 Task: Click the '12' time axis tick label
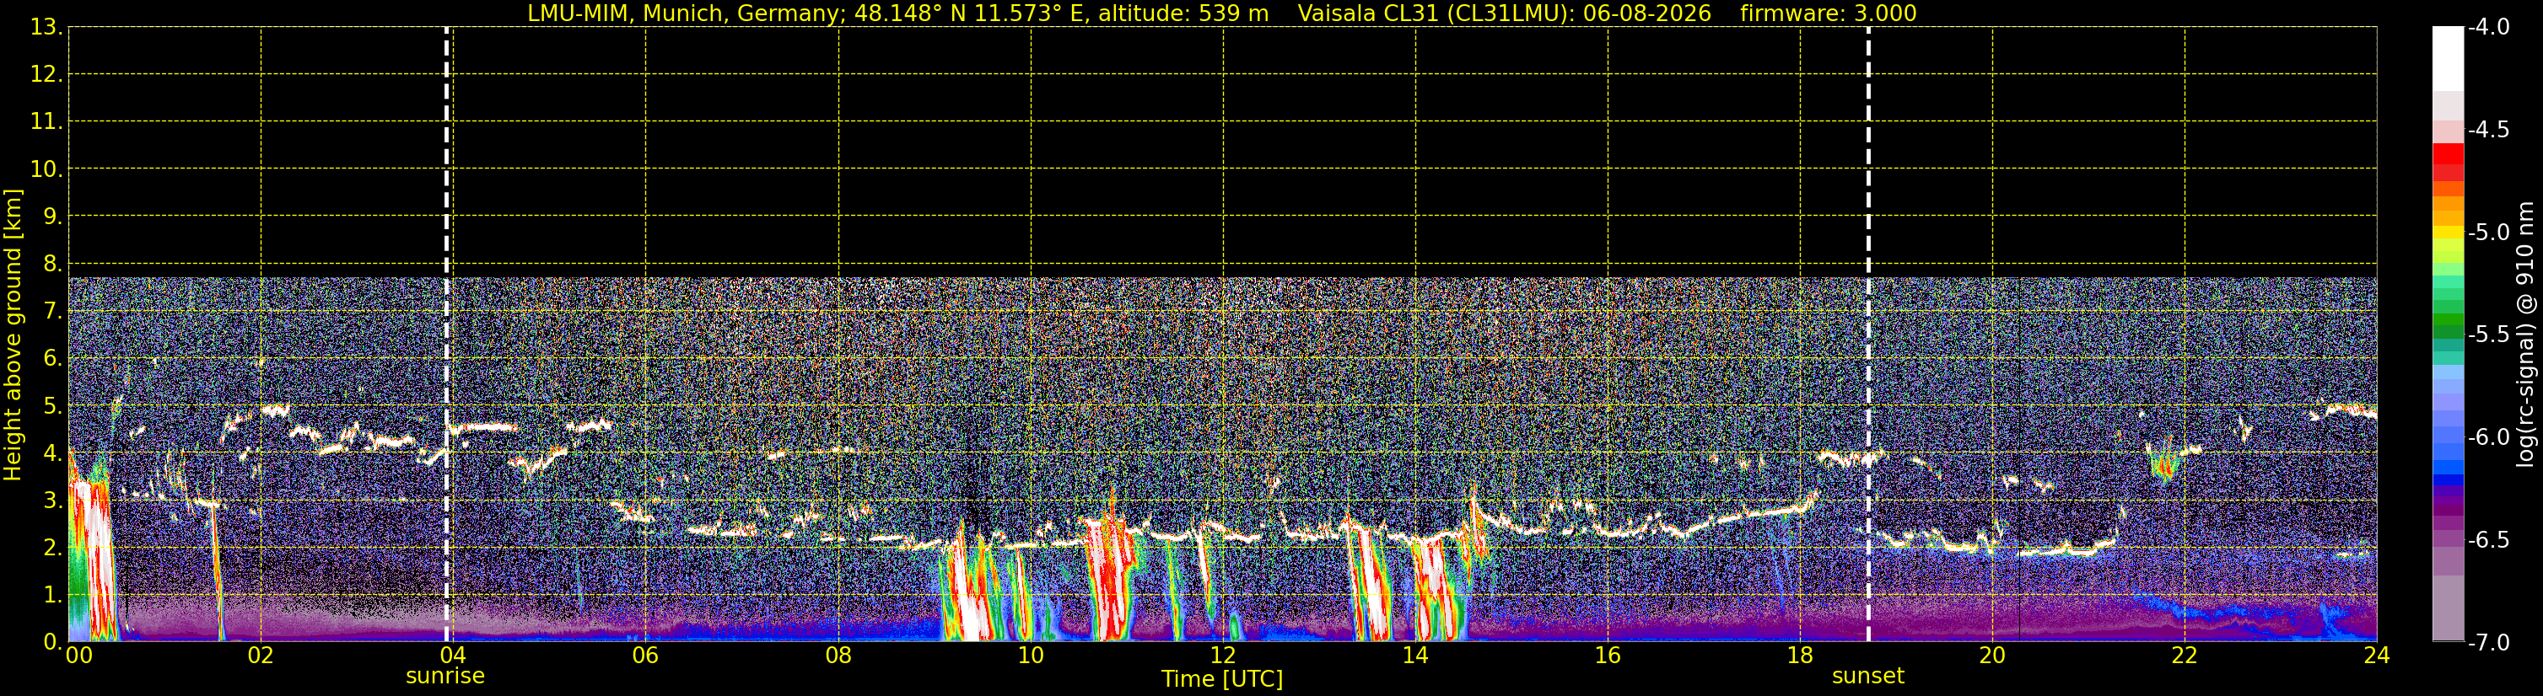pos(1223,656)
